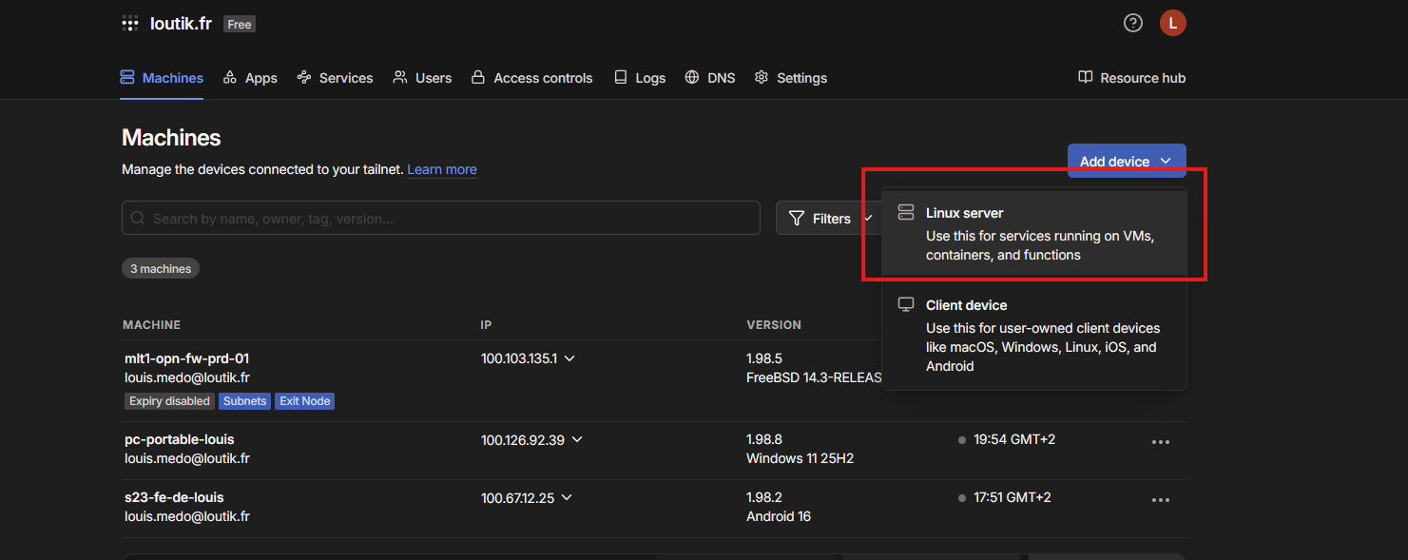This screenshot has height=560, width=1408.
Task: Open the Access controls tab
Action: [532, 78]
